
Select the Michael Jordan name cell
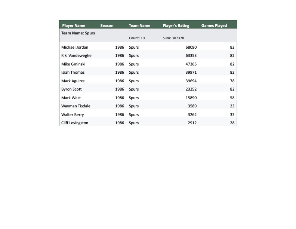[75, 47]
